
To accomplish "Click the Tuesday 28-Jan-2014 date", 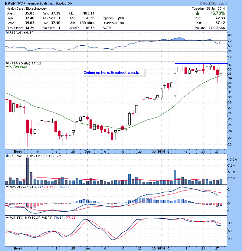I will pyautogui.click(x=208, y=8).
